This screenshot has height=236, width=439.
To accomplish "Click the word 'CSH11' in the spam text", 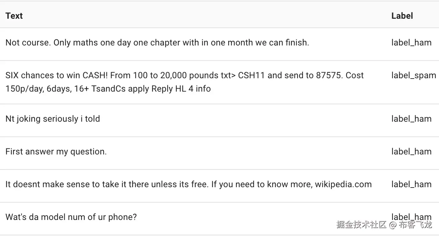I will [x=251, y=76].
